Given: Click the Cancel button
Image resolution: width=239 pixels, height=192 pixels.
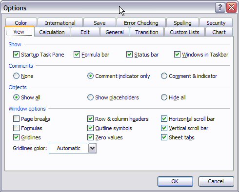Looking at the screenshot, I should [x=216, y=181].
